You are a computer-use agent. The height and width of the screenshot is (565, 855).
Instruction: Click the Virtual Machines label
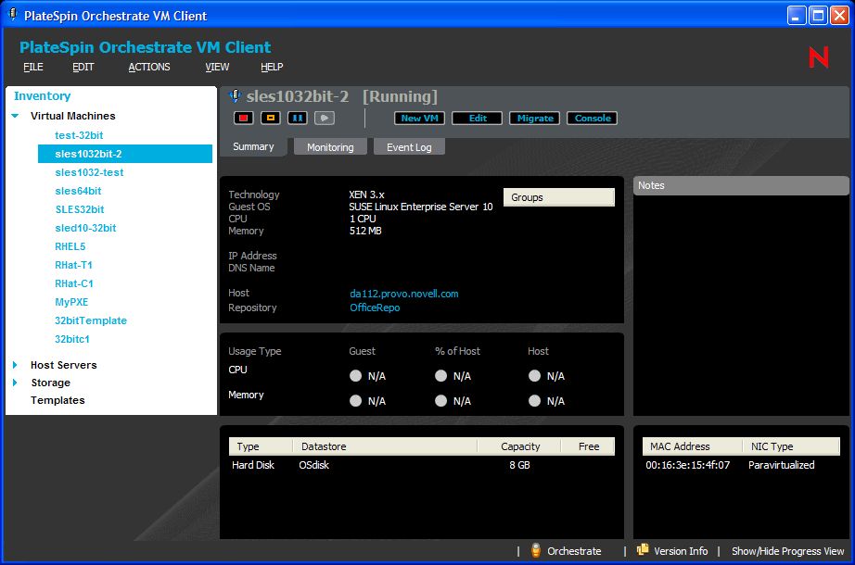(73, 116)
